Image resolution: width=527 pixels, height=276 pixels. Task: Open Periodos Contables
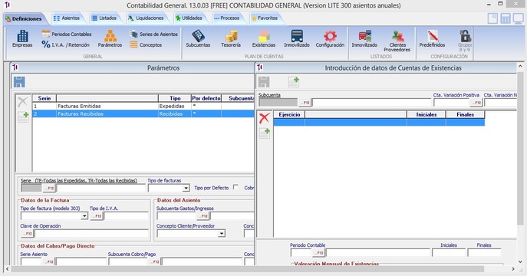point(67,34)
